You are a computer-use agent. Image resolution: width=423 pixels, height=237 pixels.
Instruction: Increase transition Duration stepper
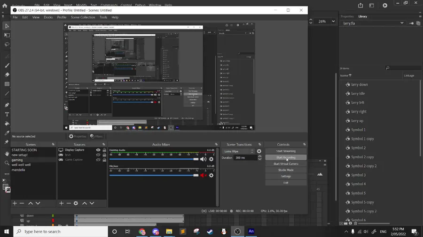click(259, 156)
